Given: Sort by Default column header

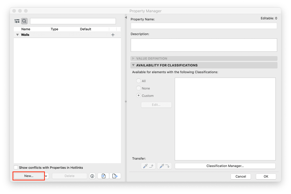Looking at the screenshot, I should click(86, 29).
